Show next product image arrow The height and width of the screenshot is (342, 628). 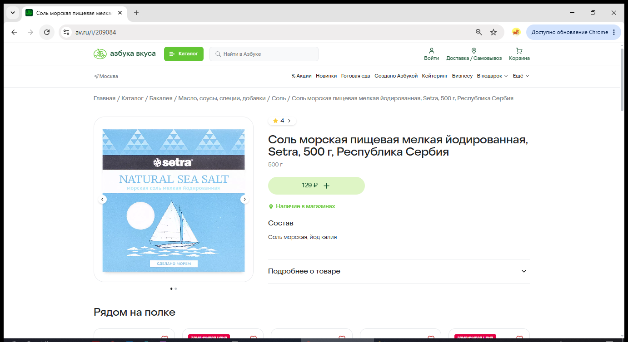(x=244, y=199)
